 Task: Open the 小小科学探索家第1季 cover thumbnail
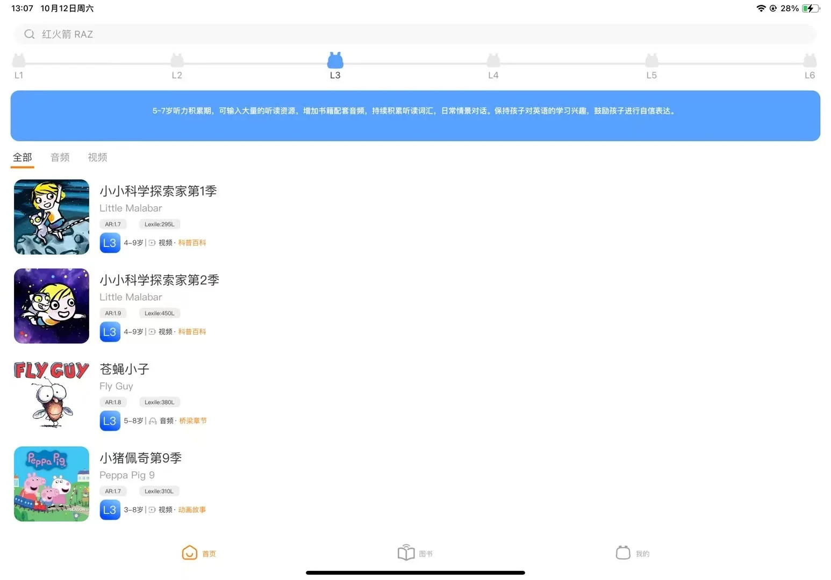coord(51,217)
